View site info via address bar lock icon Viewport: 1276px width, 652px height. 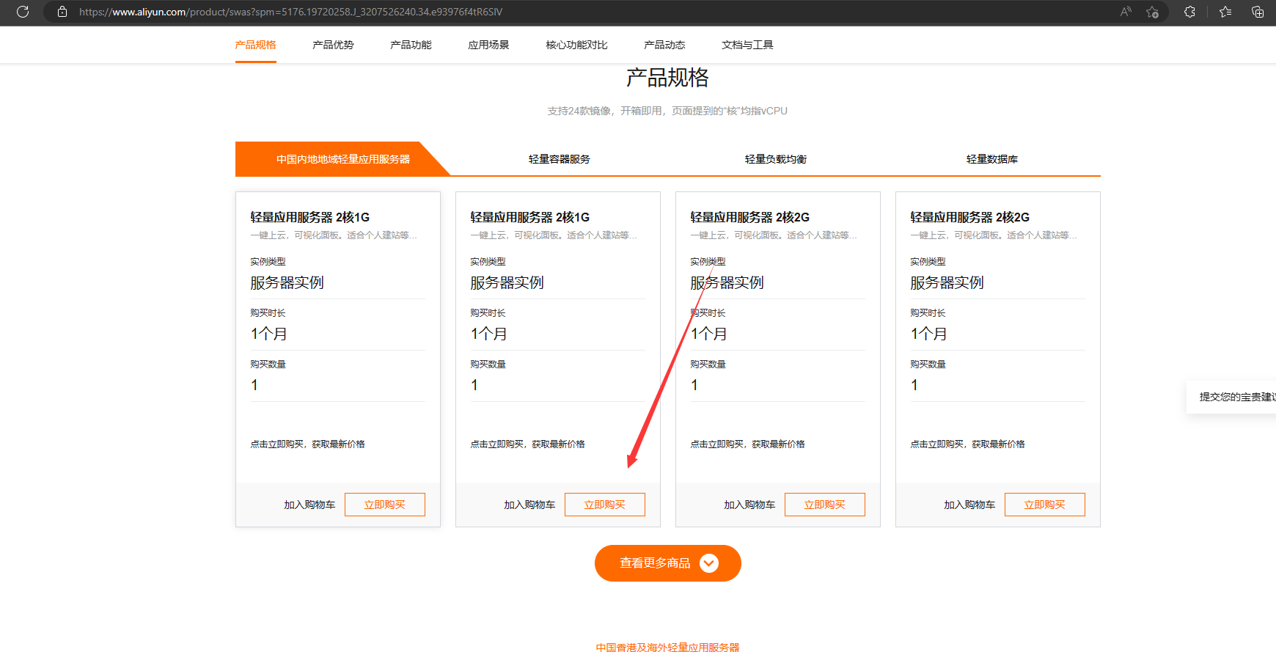pos(62,12)
